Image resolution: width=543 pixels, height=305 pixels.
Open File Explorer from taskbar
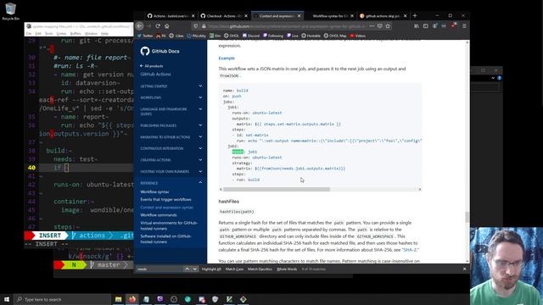(119, 299)
